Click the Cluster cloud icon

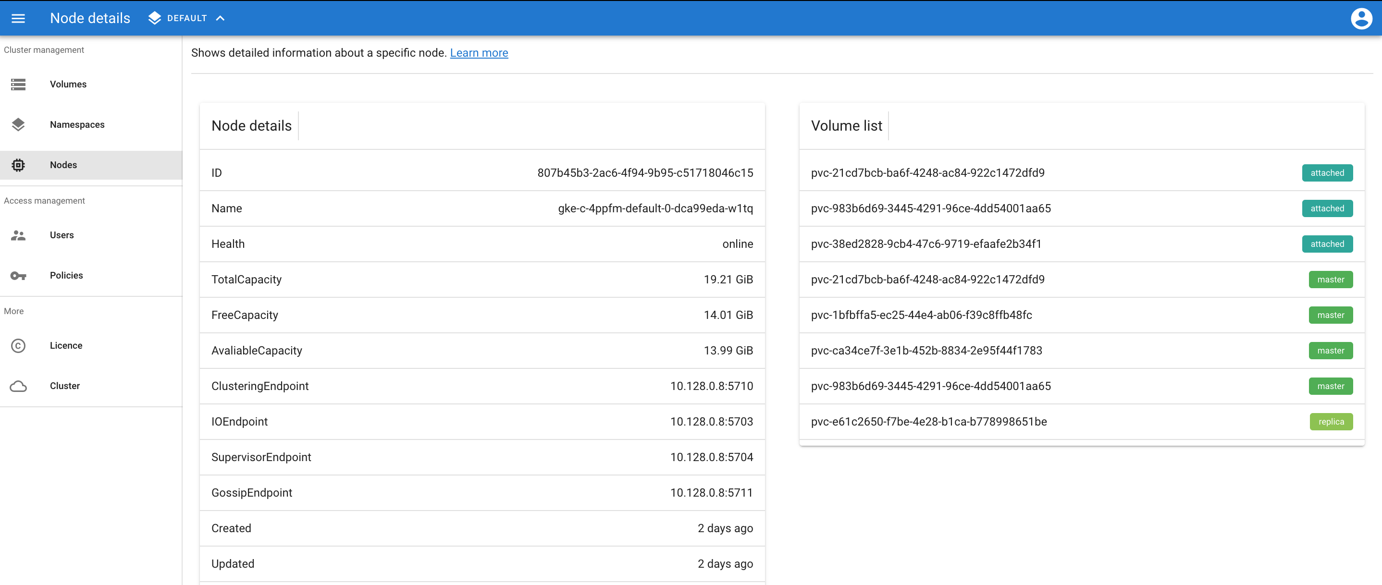18,386
